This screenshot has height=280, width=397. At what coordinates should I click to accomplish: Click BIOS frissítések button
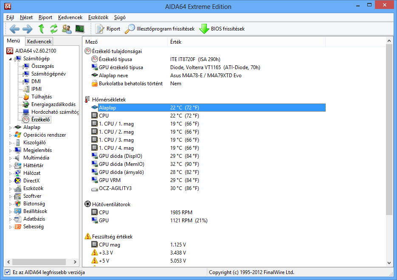222,29
